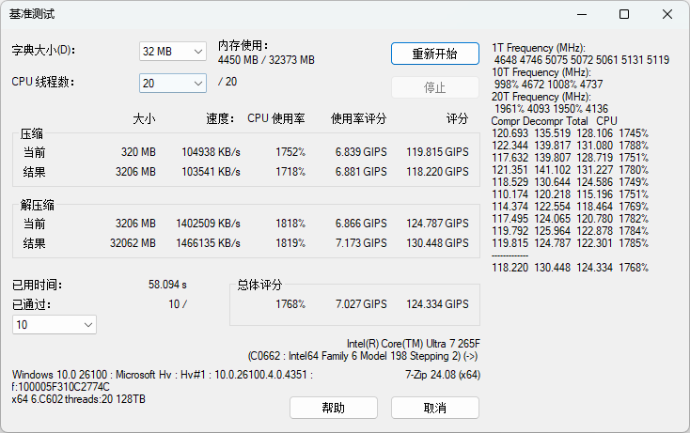Image resolution: width=690 pixels, height=433 pixels.
Task: Click the decompression current speed 1402509 KB/s
Action: (x=208, y=224)
